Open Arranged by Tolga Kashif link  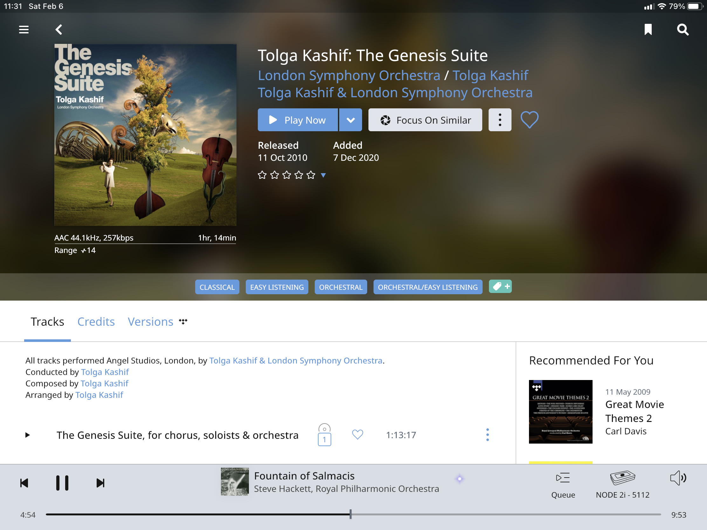(x=99, y=395)
